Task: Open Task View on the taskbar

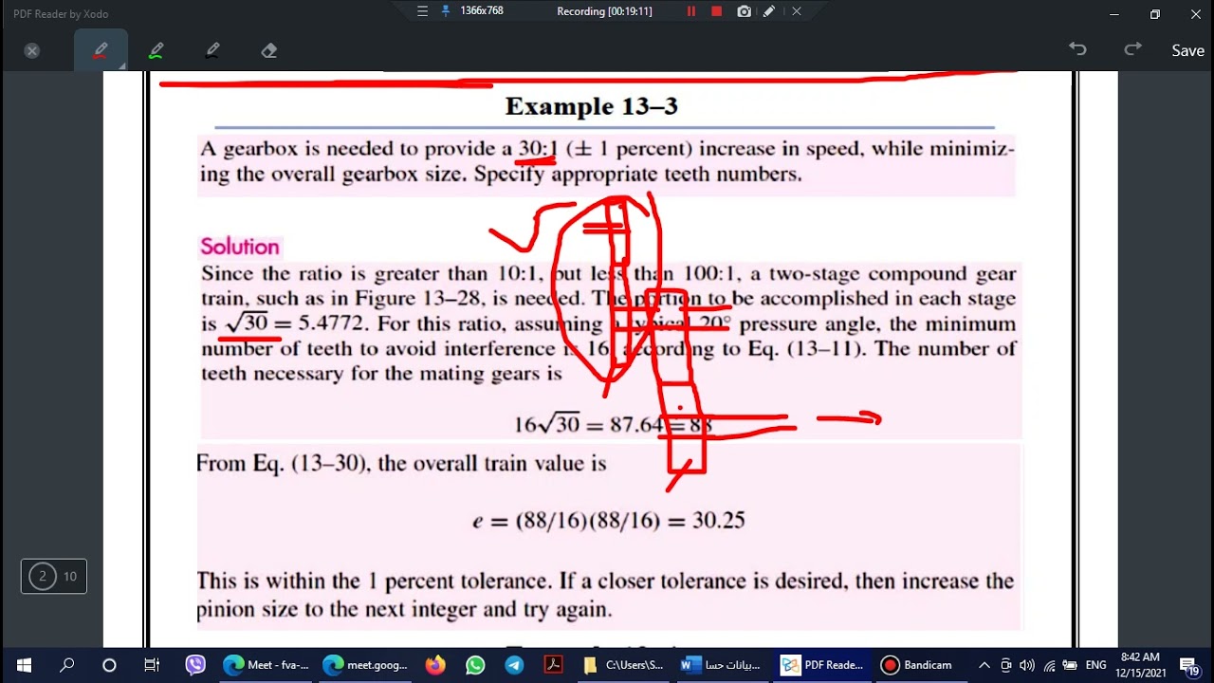Action: click(152, 665)
